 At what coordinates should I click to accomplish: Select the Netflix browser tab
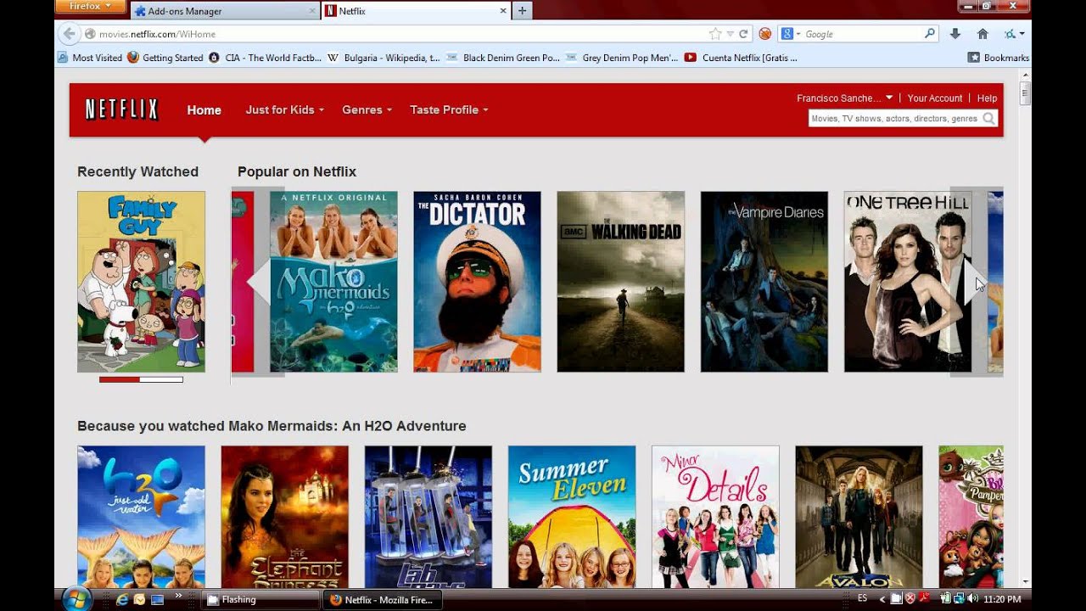pos(416,11)
